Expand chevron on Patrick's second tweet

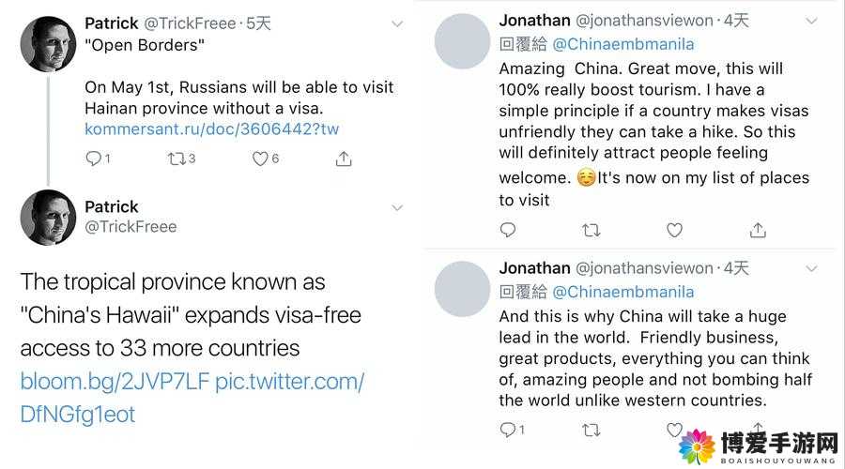(x=397, y=208)
